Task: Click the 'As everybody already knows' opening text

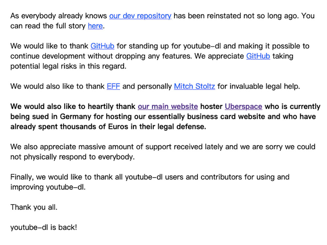Action: click(x=59, y=16)
